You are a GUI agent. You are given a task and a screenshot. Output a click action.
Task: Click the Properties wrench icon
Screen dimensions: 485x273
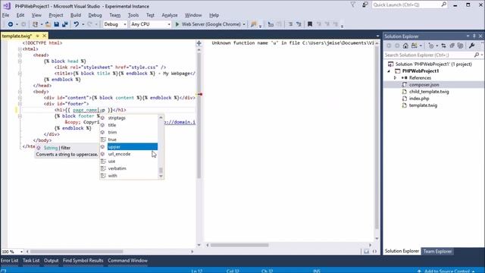(471, 45)
